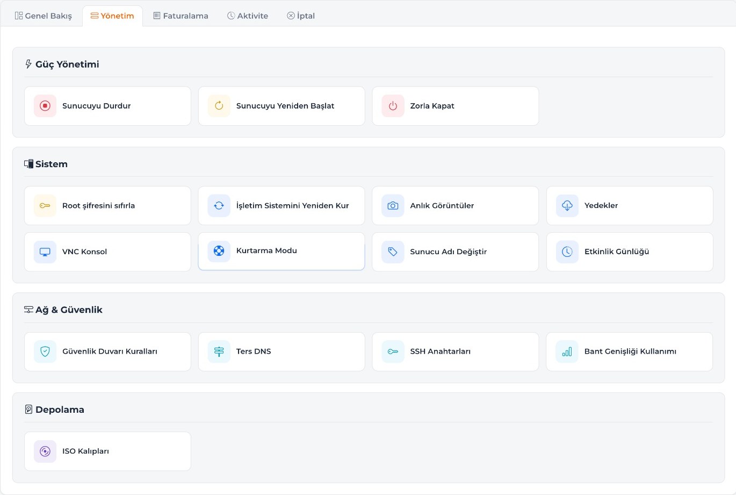Click the camera icon for Anlık Görüntüler
The width and height of the screenshot is (736, 495).
coord(393,206)
